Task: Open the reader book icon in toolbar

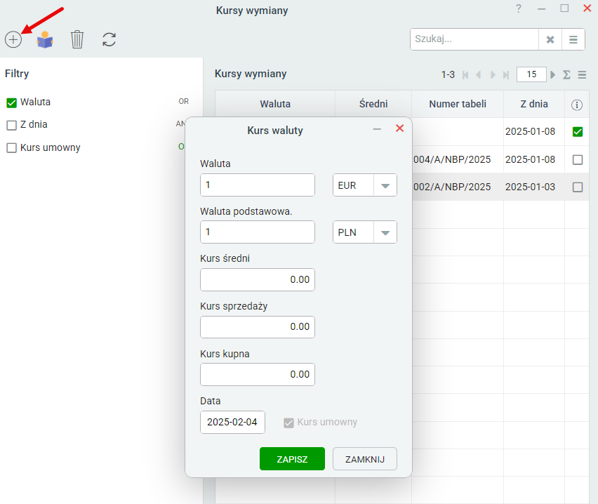Action: point(45,39)
